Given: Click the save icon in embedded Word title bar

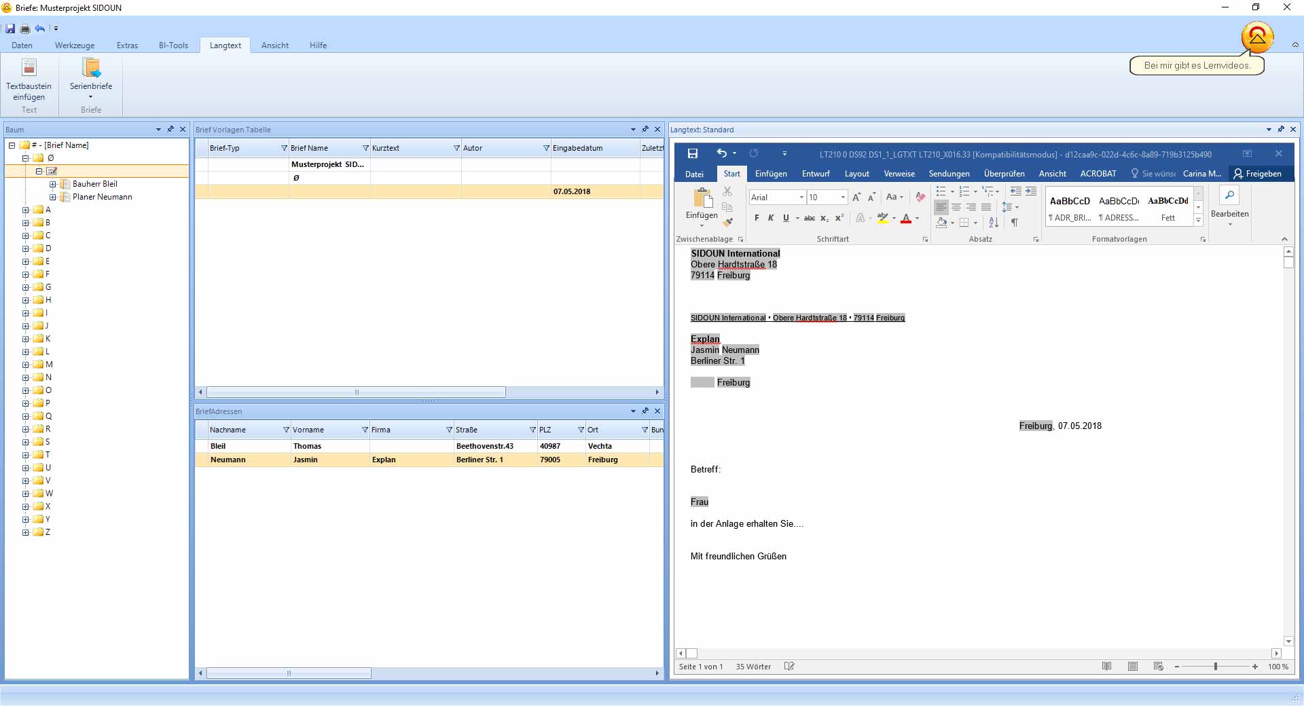Looking at the screenshot, I should point(693,153).
